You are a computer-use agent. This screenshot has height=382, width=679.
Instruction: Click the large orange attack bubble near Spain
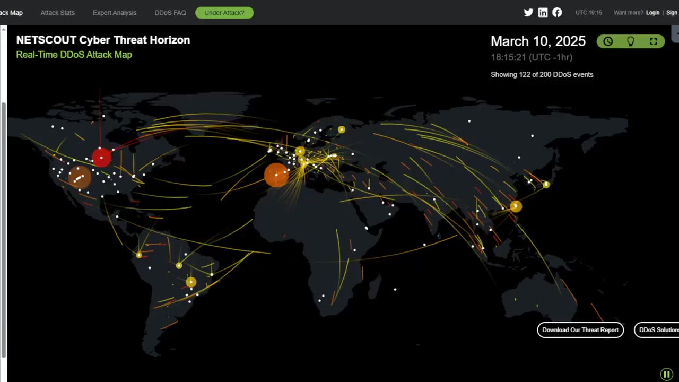(276, 175)
